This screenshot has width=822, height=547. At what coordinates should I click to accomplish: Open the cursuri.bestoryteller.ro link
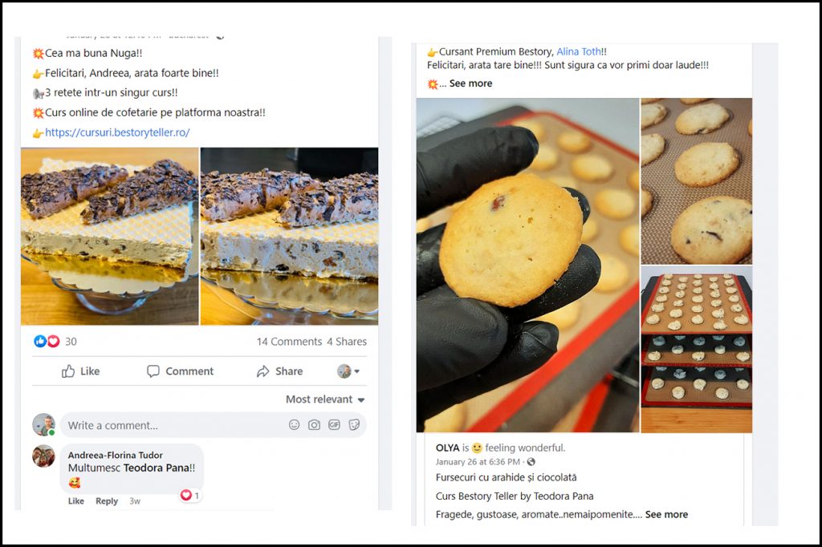pyautogui.click(x=117, y=132)
